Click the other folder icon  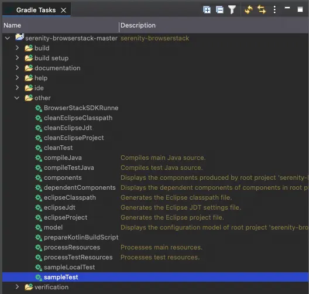pos(29,98)
